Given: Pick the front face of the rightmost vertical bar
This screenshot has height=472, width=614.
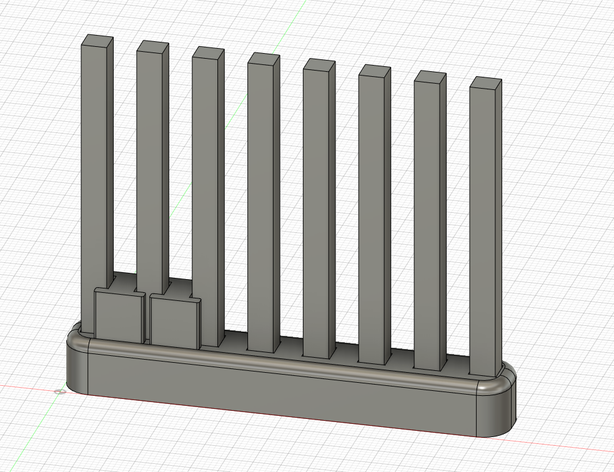Looking at the screenshot, I should coord(482,231).
